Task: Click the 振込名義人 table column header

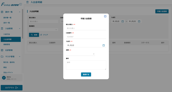Action: (33, 43)
